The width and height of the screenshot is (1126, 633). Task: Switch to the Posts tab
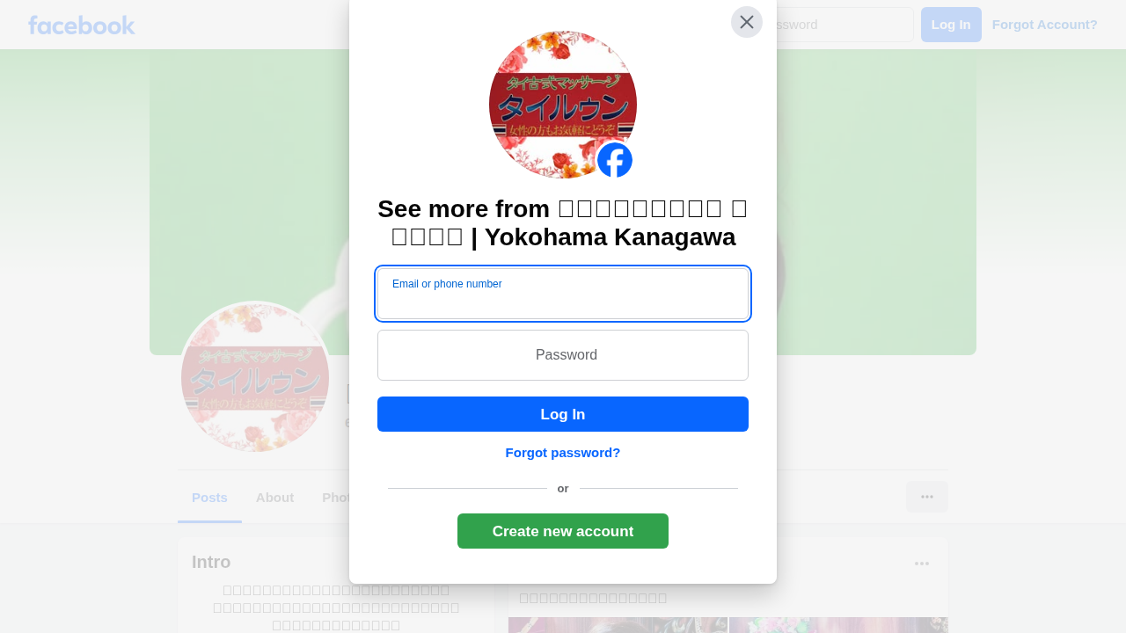click(x=209, y=497)
